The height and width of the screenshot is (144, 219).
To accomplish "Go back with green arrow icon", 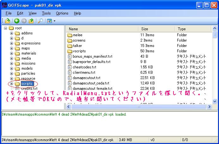I will point(17,21).
